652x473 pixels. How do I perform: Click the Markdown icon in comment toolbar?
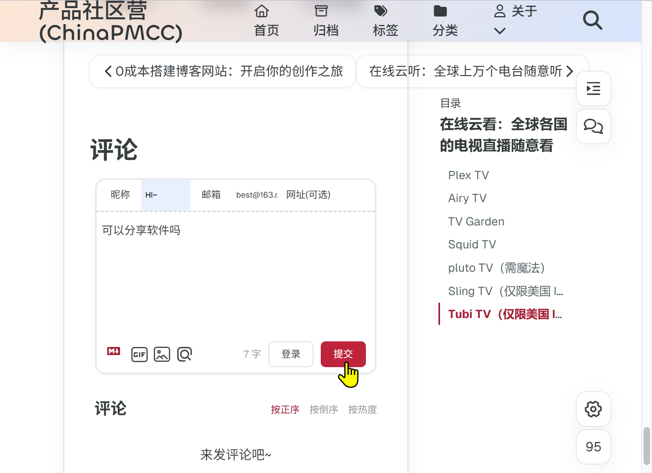[114, 351]
